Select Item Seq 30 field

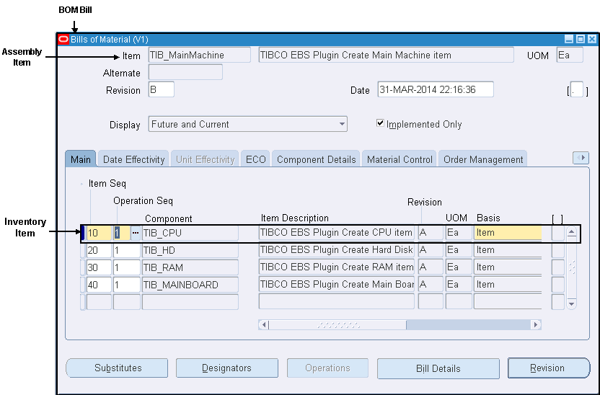[99, 267]
